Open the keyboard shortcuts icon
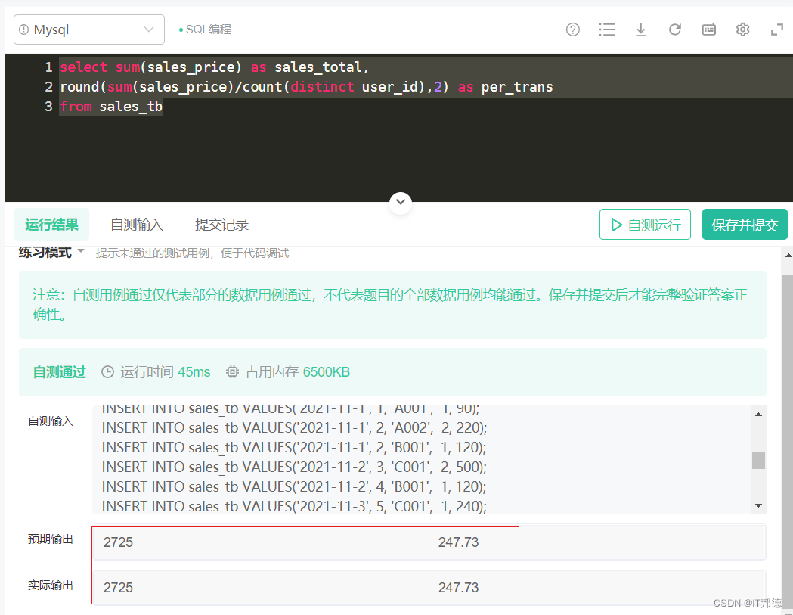The image size is (793, 615). pos(709,30)
